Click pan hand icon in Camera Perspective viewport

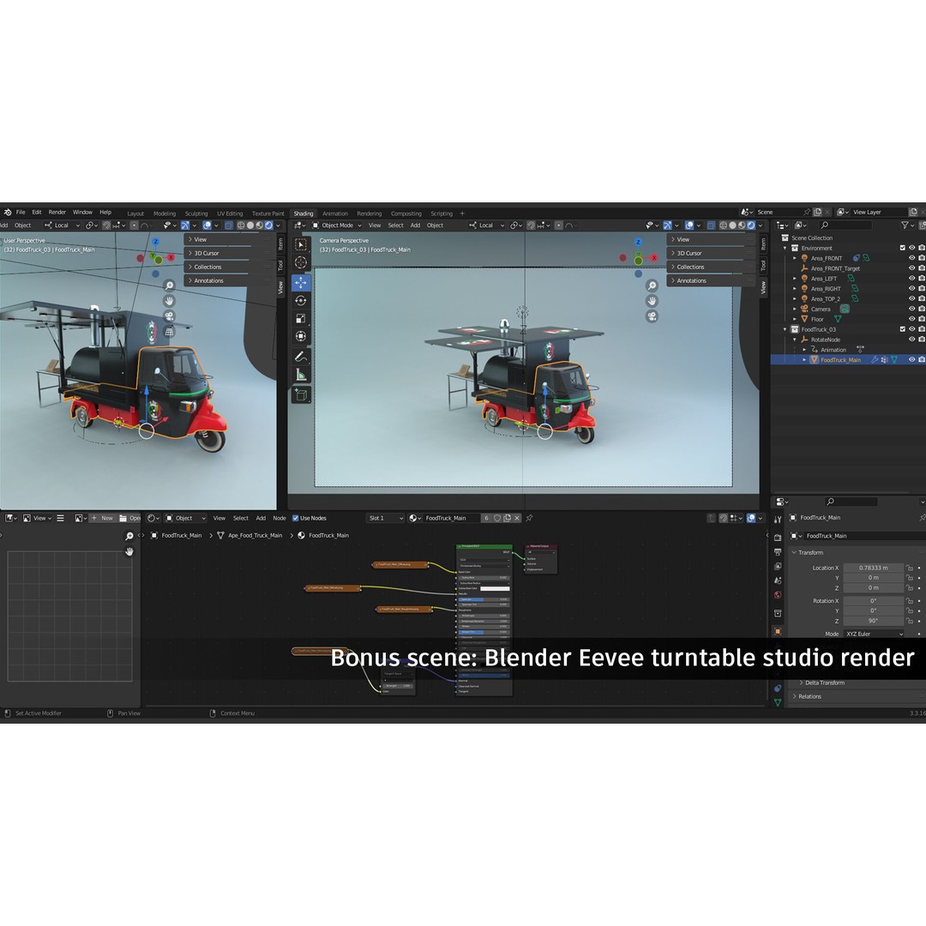pyautogui.click(x=652, y=301)
